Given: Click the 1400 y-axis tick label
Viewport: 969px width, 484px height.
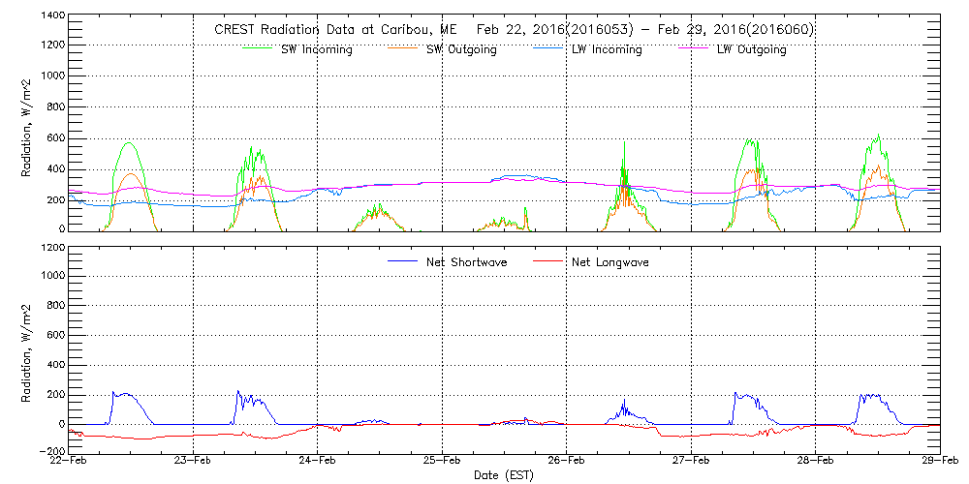Looking at the screenshot, I should pyautogui.click(x=49, y=16).
